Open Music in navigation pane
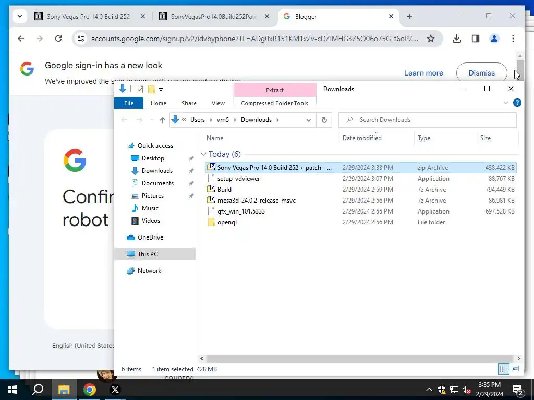This screenshot has width=534, height=400. point(150,208)
